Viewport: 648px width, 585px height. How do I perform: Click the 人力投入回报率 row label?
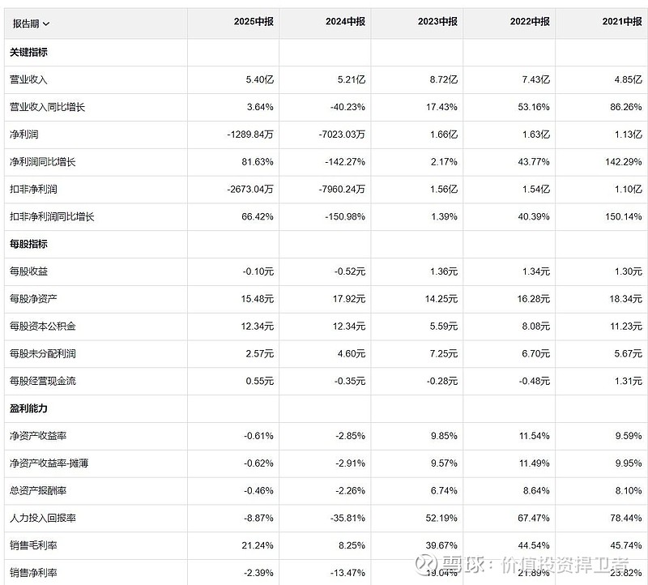42,518
